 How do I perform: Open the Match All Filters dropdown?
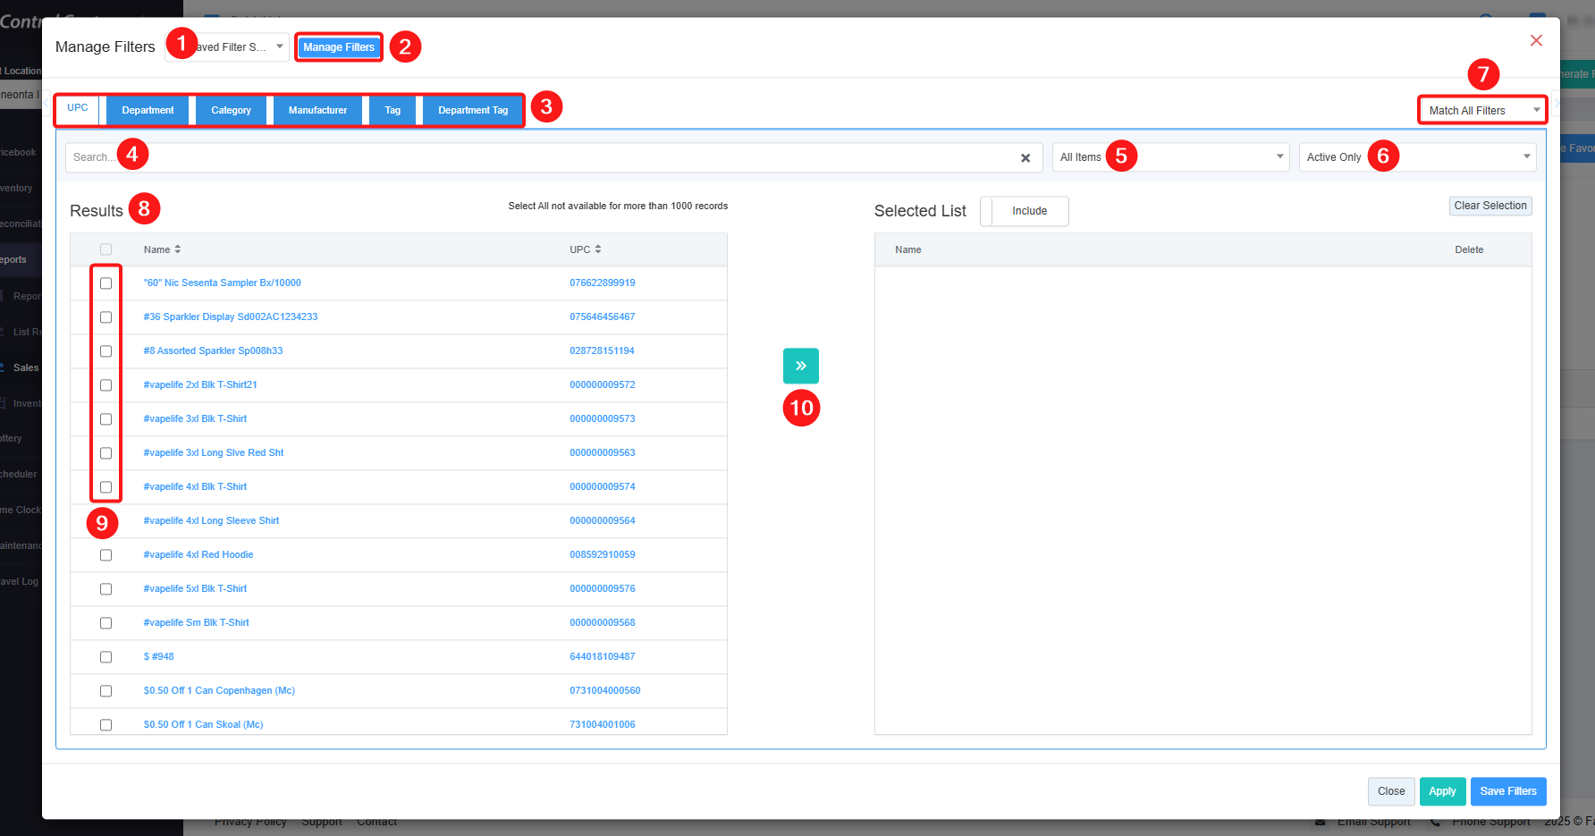(x=1481, y=111)
